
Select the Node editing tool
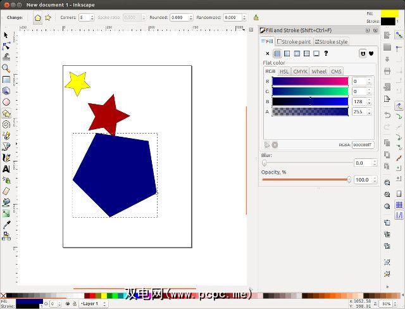pyautogui.click(x=6, y=46)
